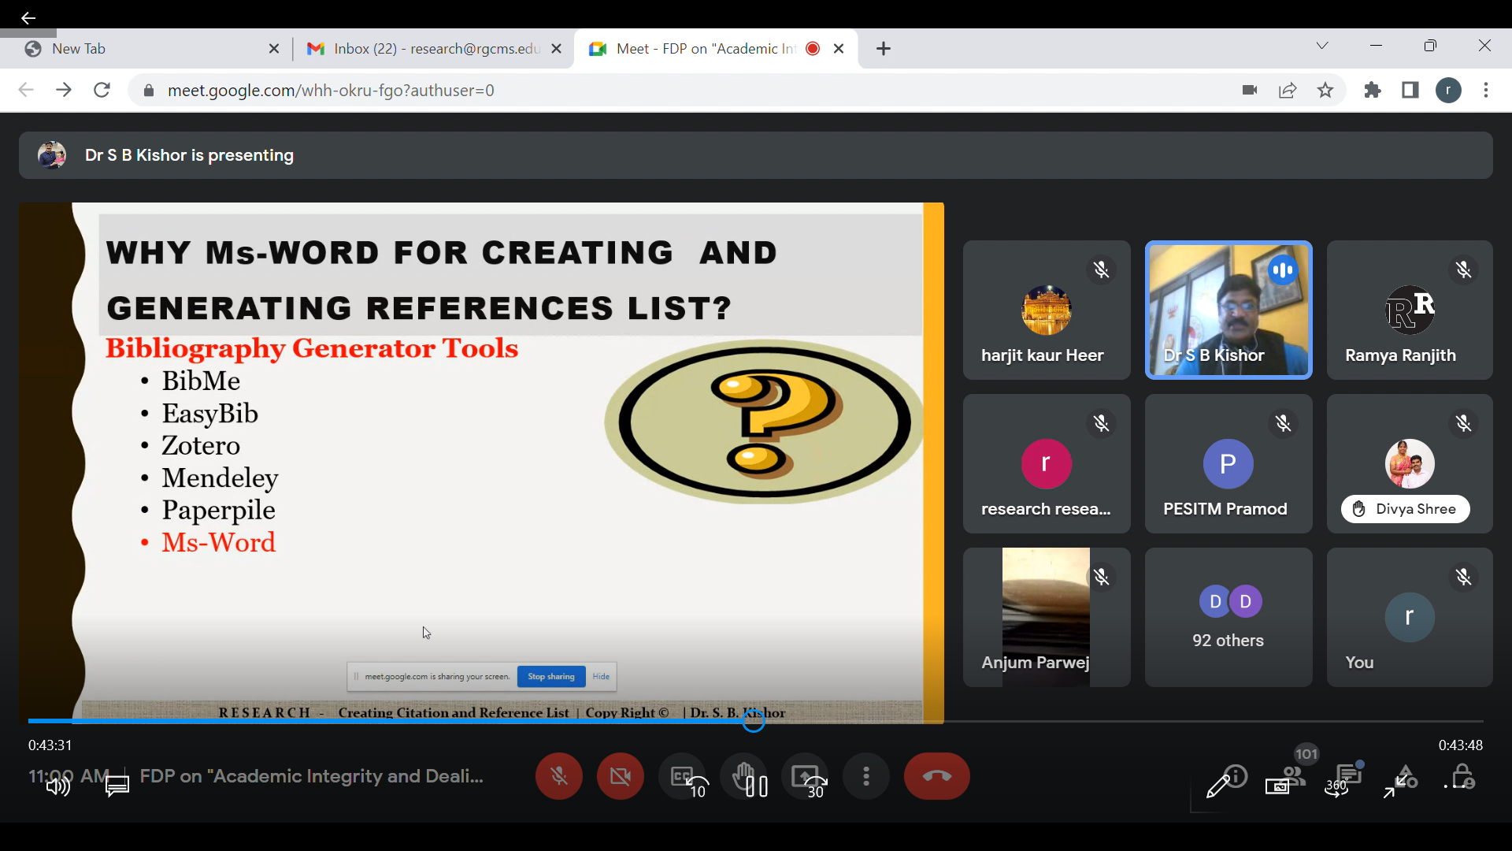Leave the call with red hang-up button
This screenshot has width=1512, height=851.
pos(937,776)
